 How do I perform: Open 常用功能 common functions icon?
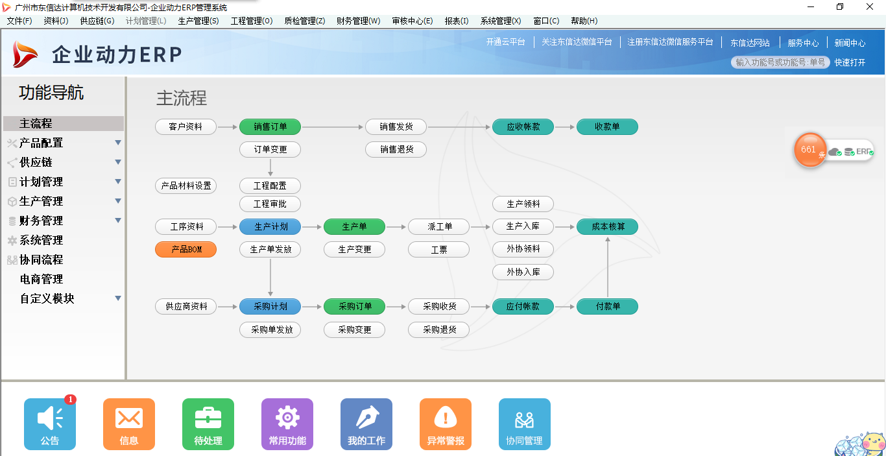(x=287, y=424)
